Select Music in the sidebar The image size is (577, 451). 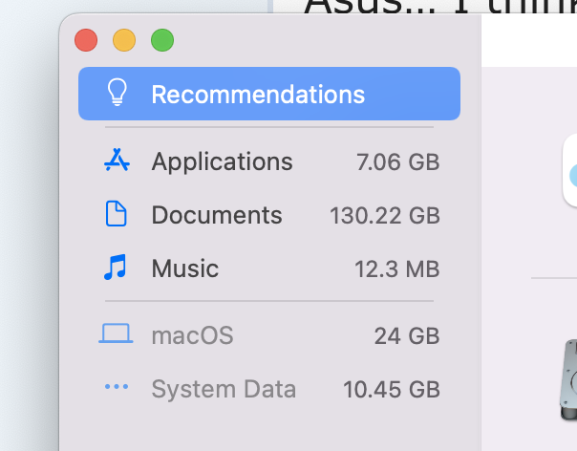pos(185,268)
